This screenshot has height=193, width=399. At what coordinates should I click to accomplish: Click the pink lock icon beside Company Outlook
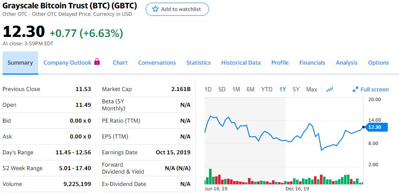pyautogui.click(x=97, y=62)
